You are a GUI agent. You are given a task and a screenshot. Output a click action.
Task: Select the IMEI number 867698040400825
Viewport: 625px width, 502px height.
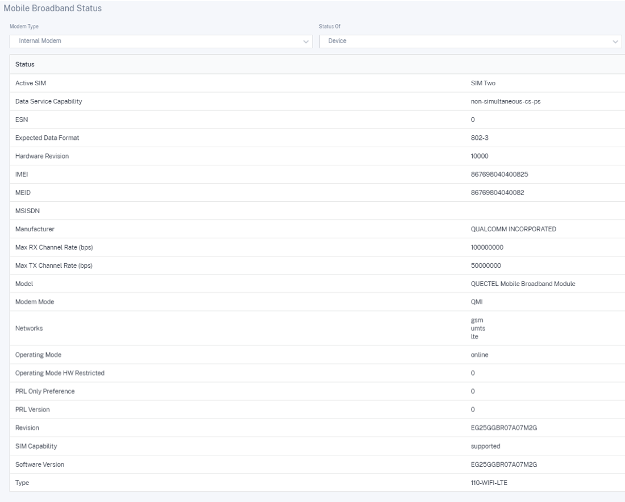pos(499,174)
